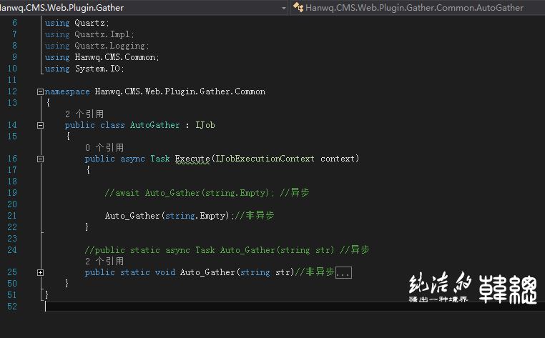Viewport: 545px width, 338px height.
Task: Click the collapsed ellipsis box after Auto_Gather
Action: tap(343, 272)
